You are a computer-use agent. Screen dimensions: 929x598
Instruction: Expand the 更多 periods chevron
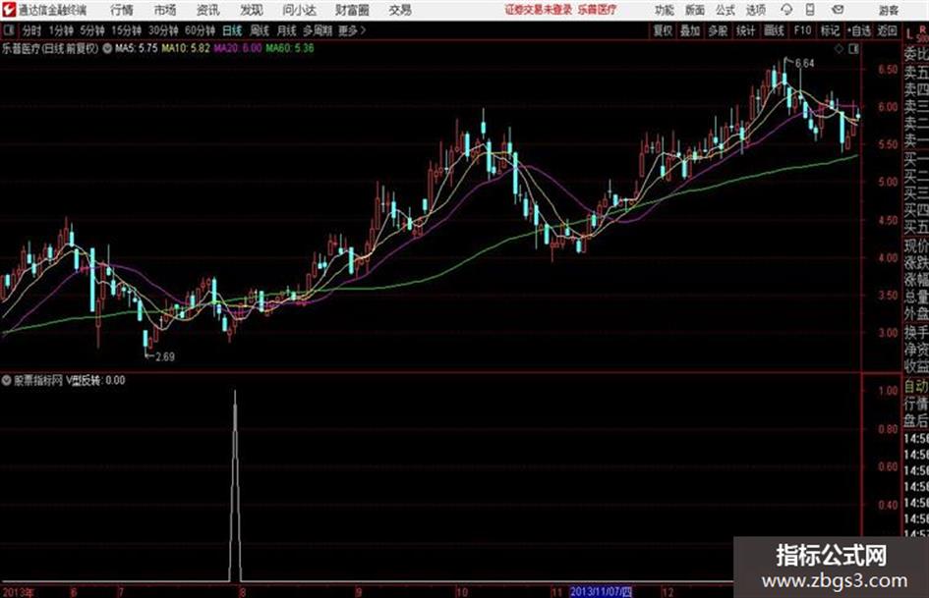pos(363,30)
